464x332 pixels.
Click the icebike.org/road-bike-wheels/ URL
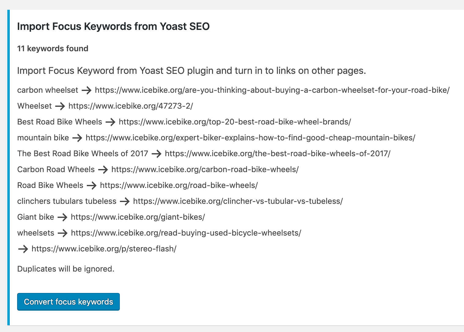click(x=179, y=185)
